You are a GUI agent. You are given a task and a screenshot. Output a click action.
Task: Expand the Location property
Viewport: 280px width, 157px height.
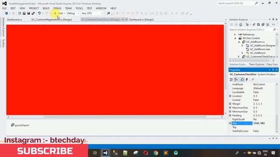[x=230, y=96]
